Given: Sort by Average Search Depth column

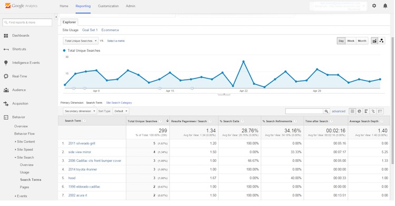Looking at the screenshot, I should click(x=364, y=121).
